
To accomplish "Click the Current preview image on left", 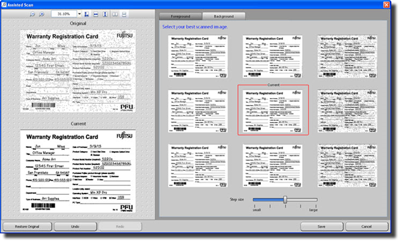I will tap(78, 171).
